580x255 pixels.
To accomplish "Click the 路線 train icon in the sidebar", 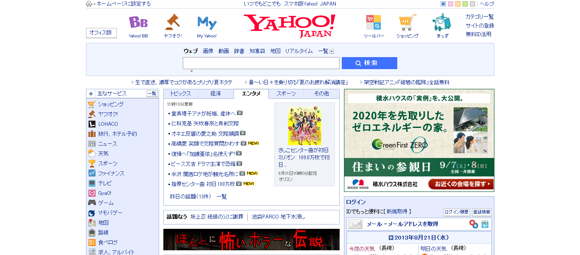I will pyautogui.click(x=92, y=233).
